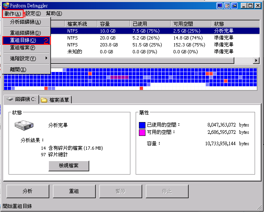The width and height of the screenshot is (264, 212).
Task: Select 重組檔案(F) menu entry
Action: point(26,48)
